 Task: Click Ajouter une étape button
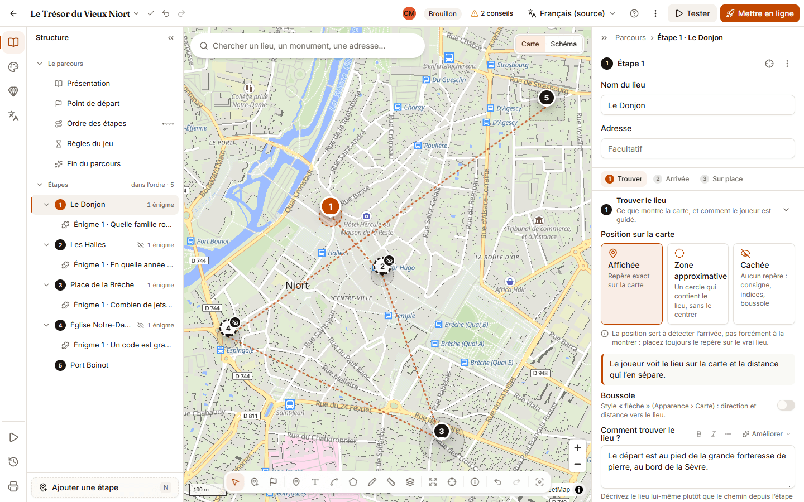coord(105,487)
